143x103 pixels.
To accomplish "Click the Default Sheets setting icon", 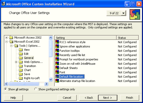I will point(57,68).
